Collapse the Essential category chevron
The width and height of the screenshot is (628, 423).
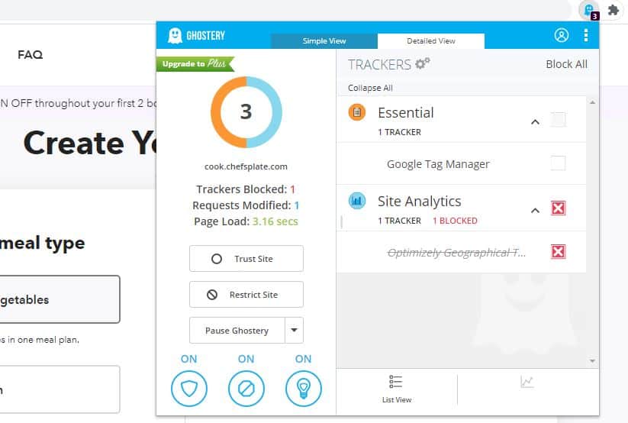pos(535,122)
